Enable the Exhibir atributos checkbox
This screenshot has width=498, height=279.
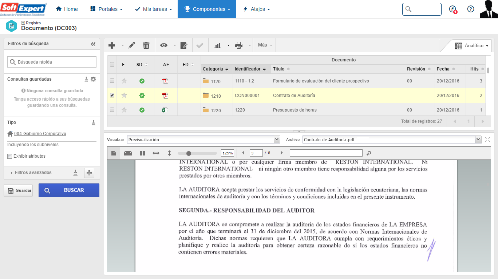(10, 156)
